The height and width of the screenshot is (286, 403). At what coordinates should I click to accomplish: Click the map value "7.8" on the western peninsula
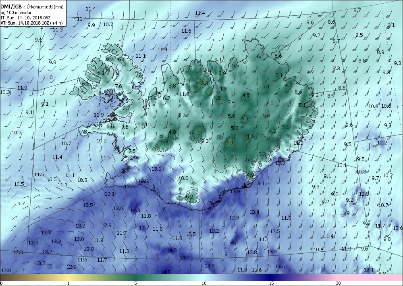[83, 132]
